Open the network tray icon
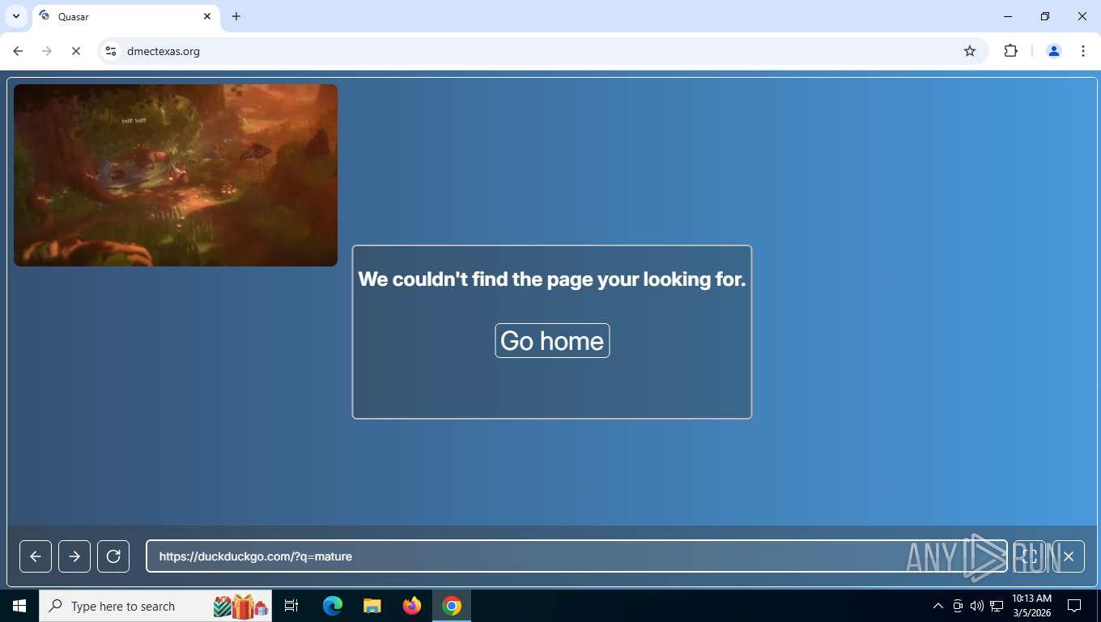Screen dimensions: 1101x622 (997, 606)
